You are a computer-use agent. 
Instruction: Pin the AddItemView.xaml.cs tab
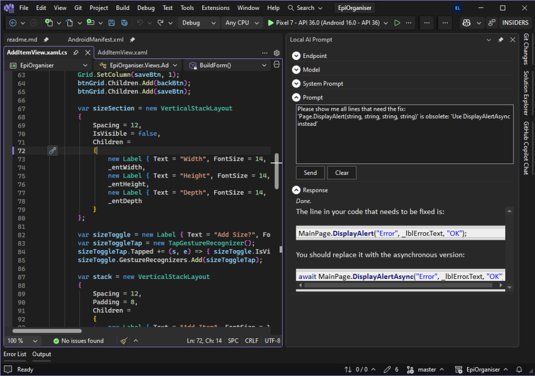click(76, 53)
